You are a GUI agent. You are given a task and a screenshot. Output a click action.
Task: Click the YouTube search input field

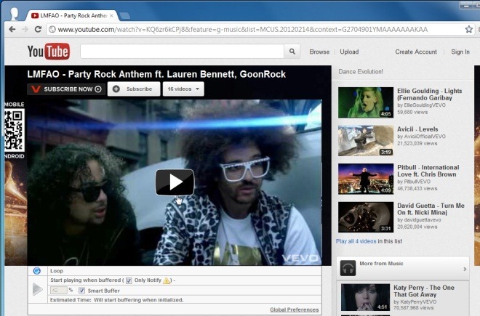click(182, 52)
